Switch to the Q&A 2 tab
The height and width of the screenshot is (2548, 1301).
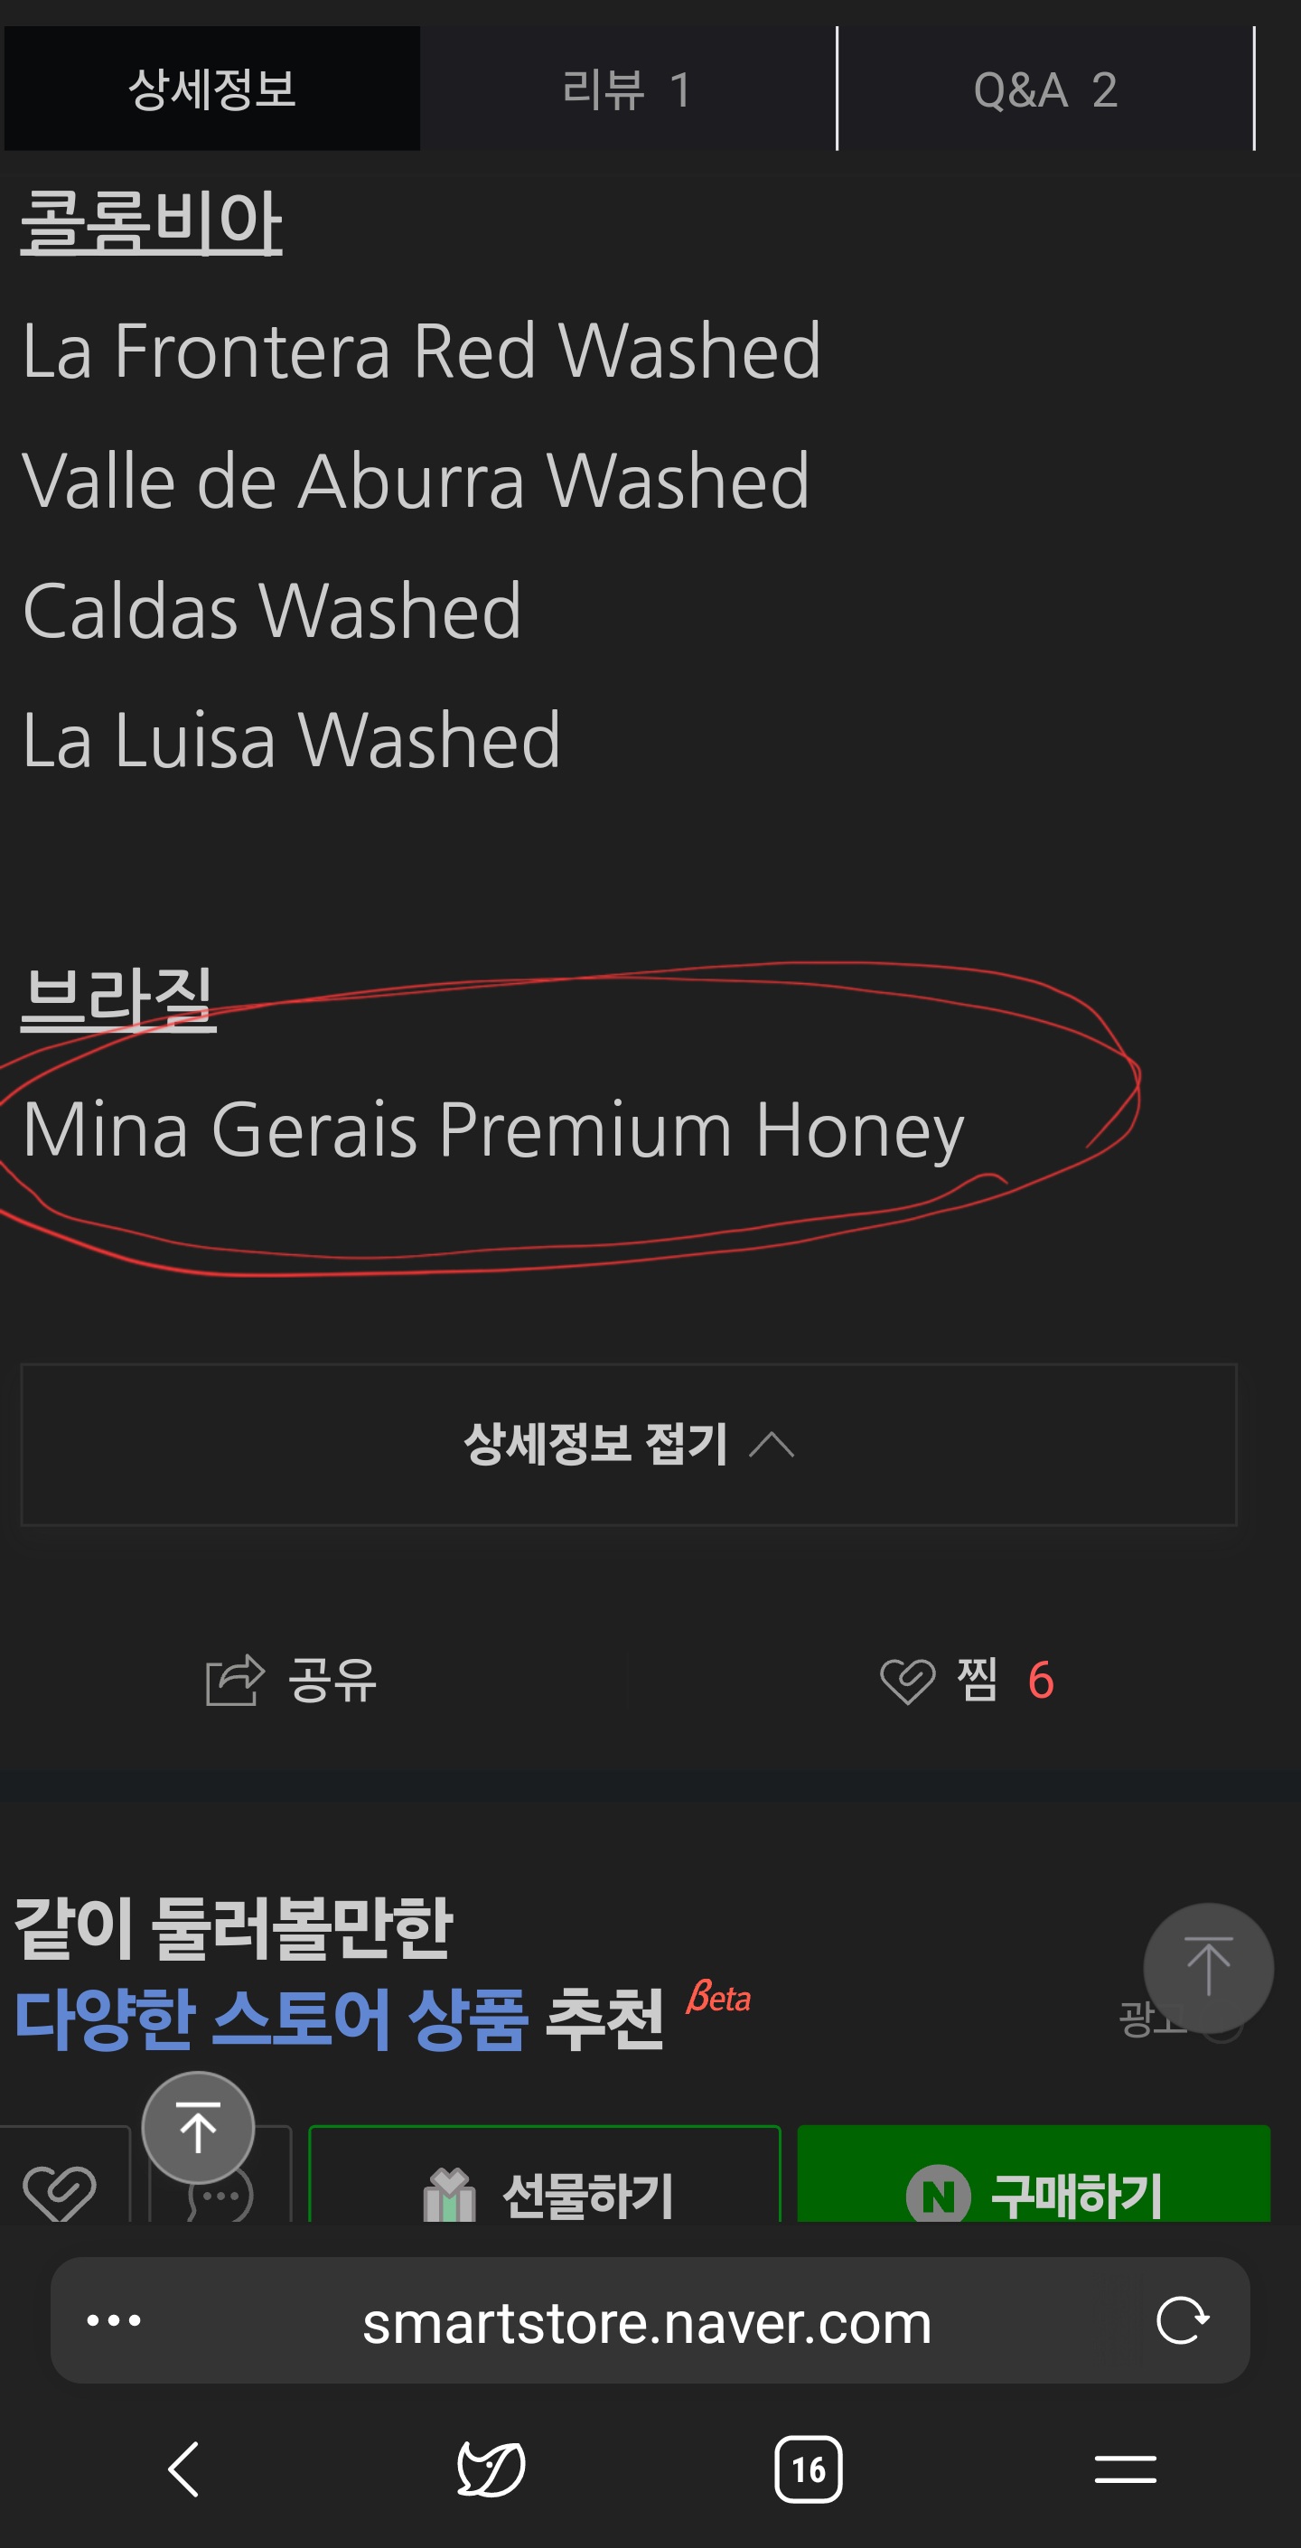[1045, 89]
